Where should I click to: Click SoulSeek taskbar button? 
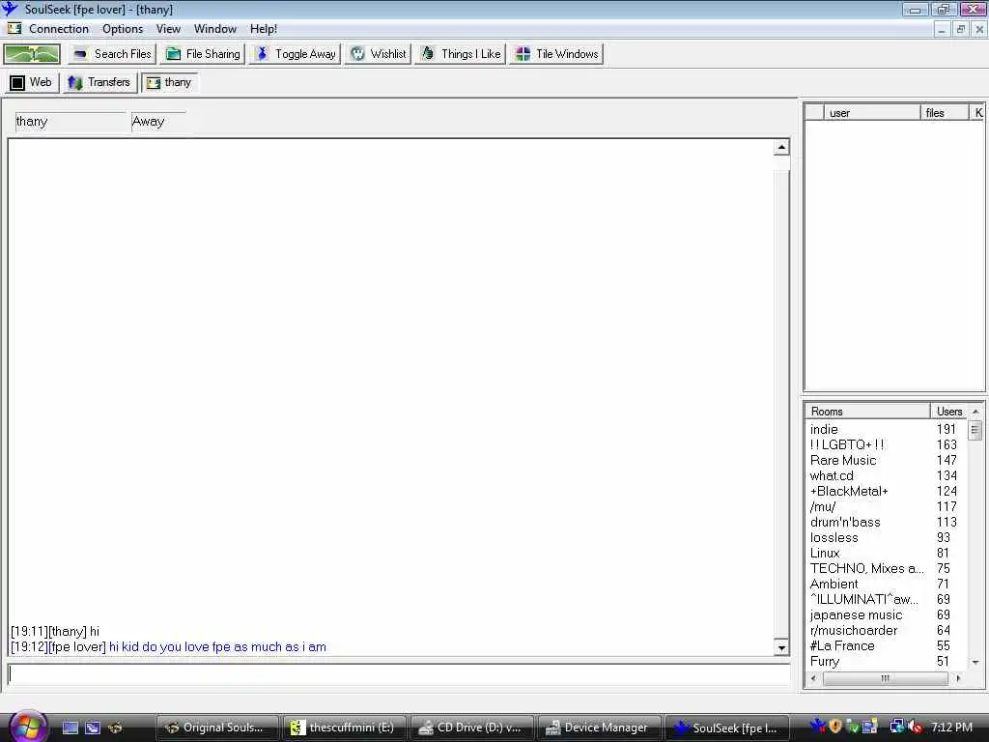coord(726,728)
